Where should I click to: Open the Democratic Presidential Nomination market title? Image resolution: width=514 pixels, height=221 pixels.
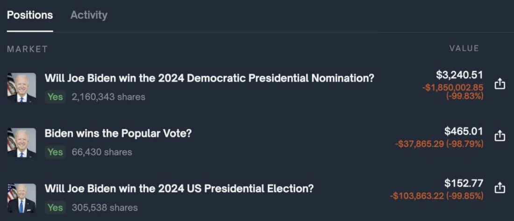pos(209,78)
